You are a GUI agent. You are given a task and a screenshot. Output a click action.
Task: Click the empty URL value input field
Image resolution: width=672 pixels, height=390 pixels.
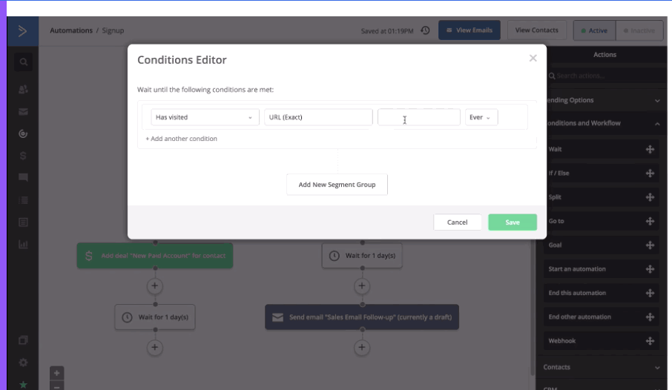pyautogui.click(x=419, y=117)
